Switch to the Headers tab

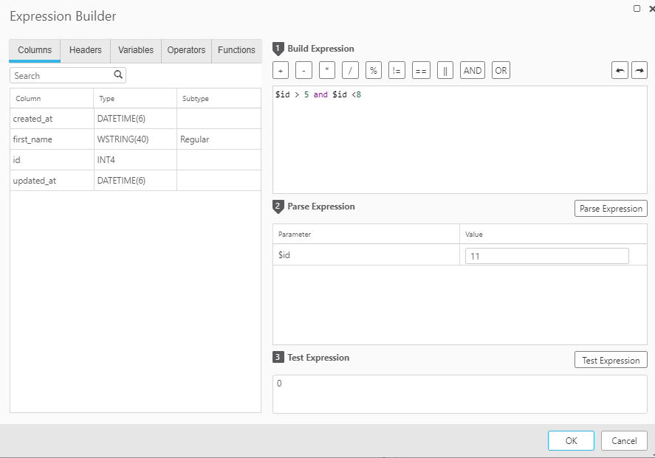pyautogui.click(x=86, y=50)
